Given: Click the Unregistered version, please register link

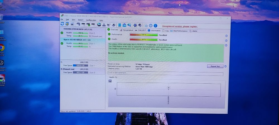Looking at the screenshot, I should pos(180,26).
